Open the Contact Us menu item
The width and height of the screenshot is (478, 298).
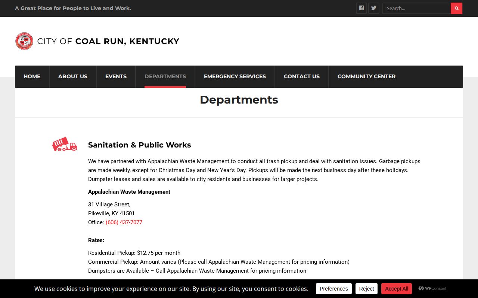pyautogui.click(x=302, y=76)
